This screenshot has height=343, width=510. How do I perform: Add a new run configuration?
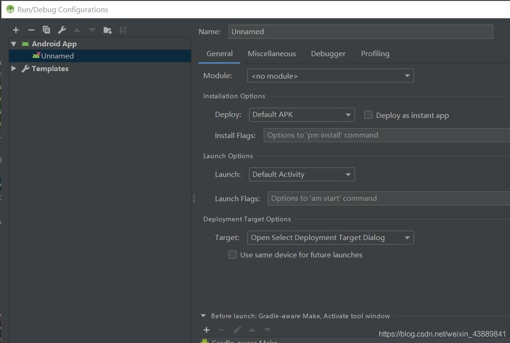[x=15, y=29]
